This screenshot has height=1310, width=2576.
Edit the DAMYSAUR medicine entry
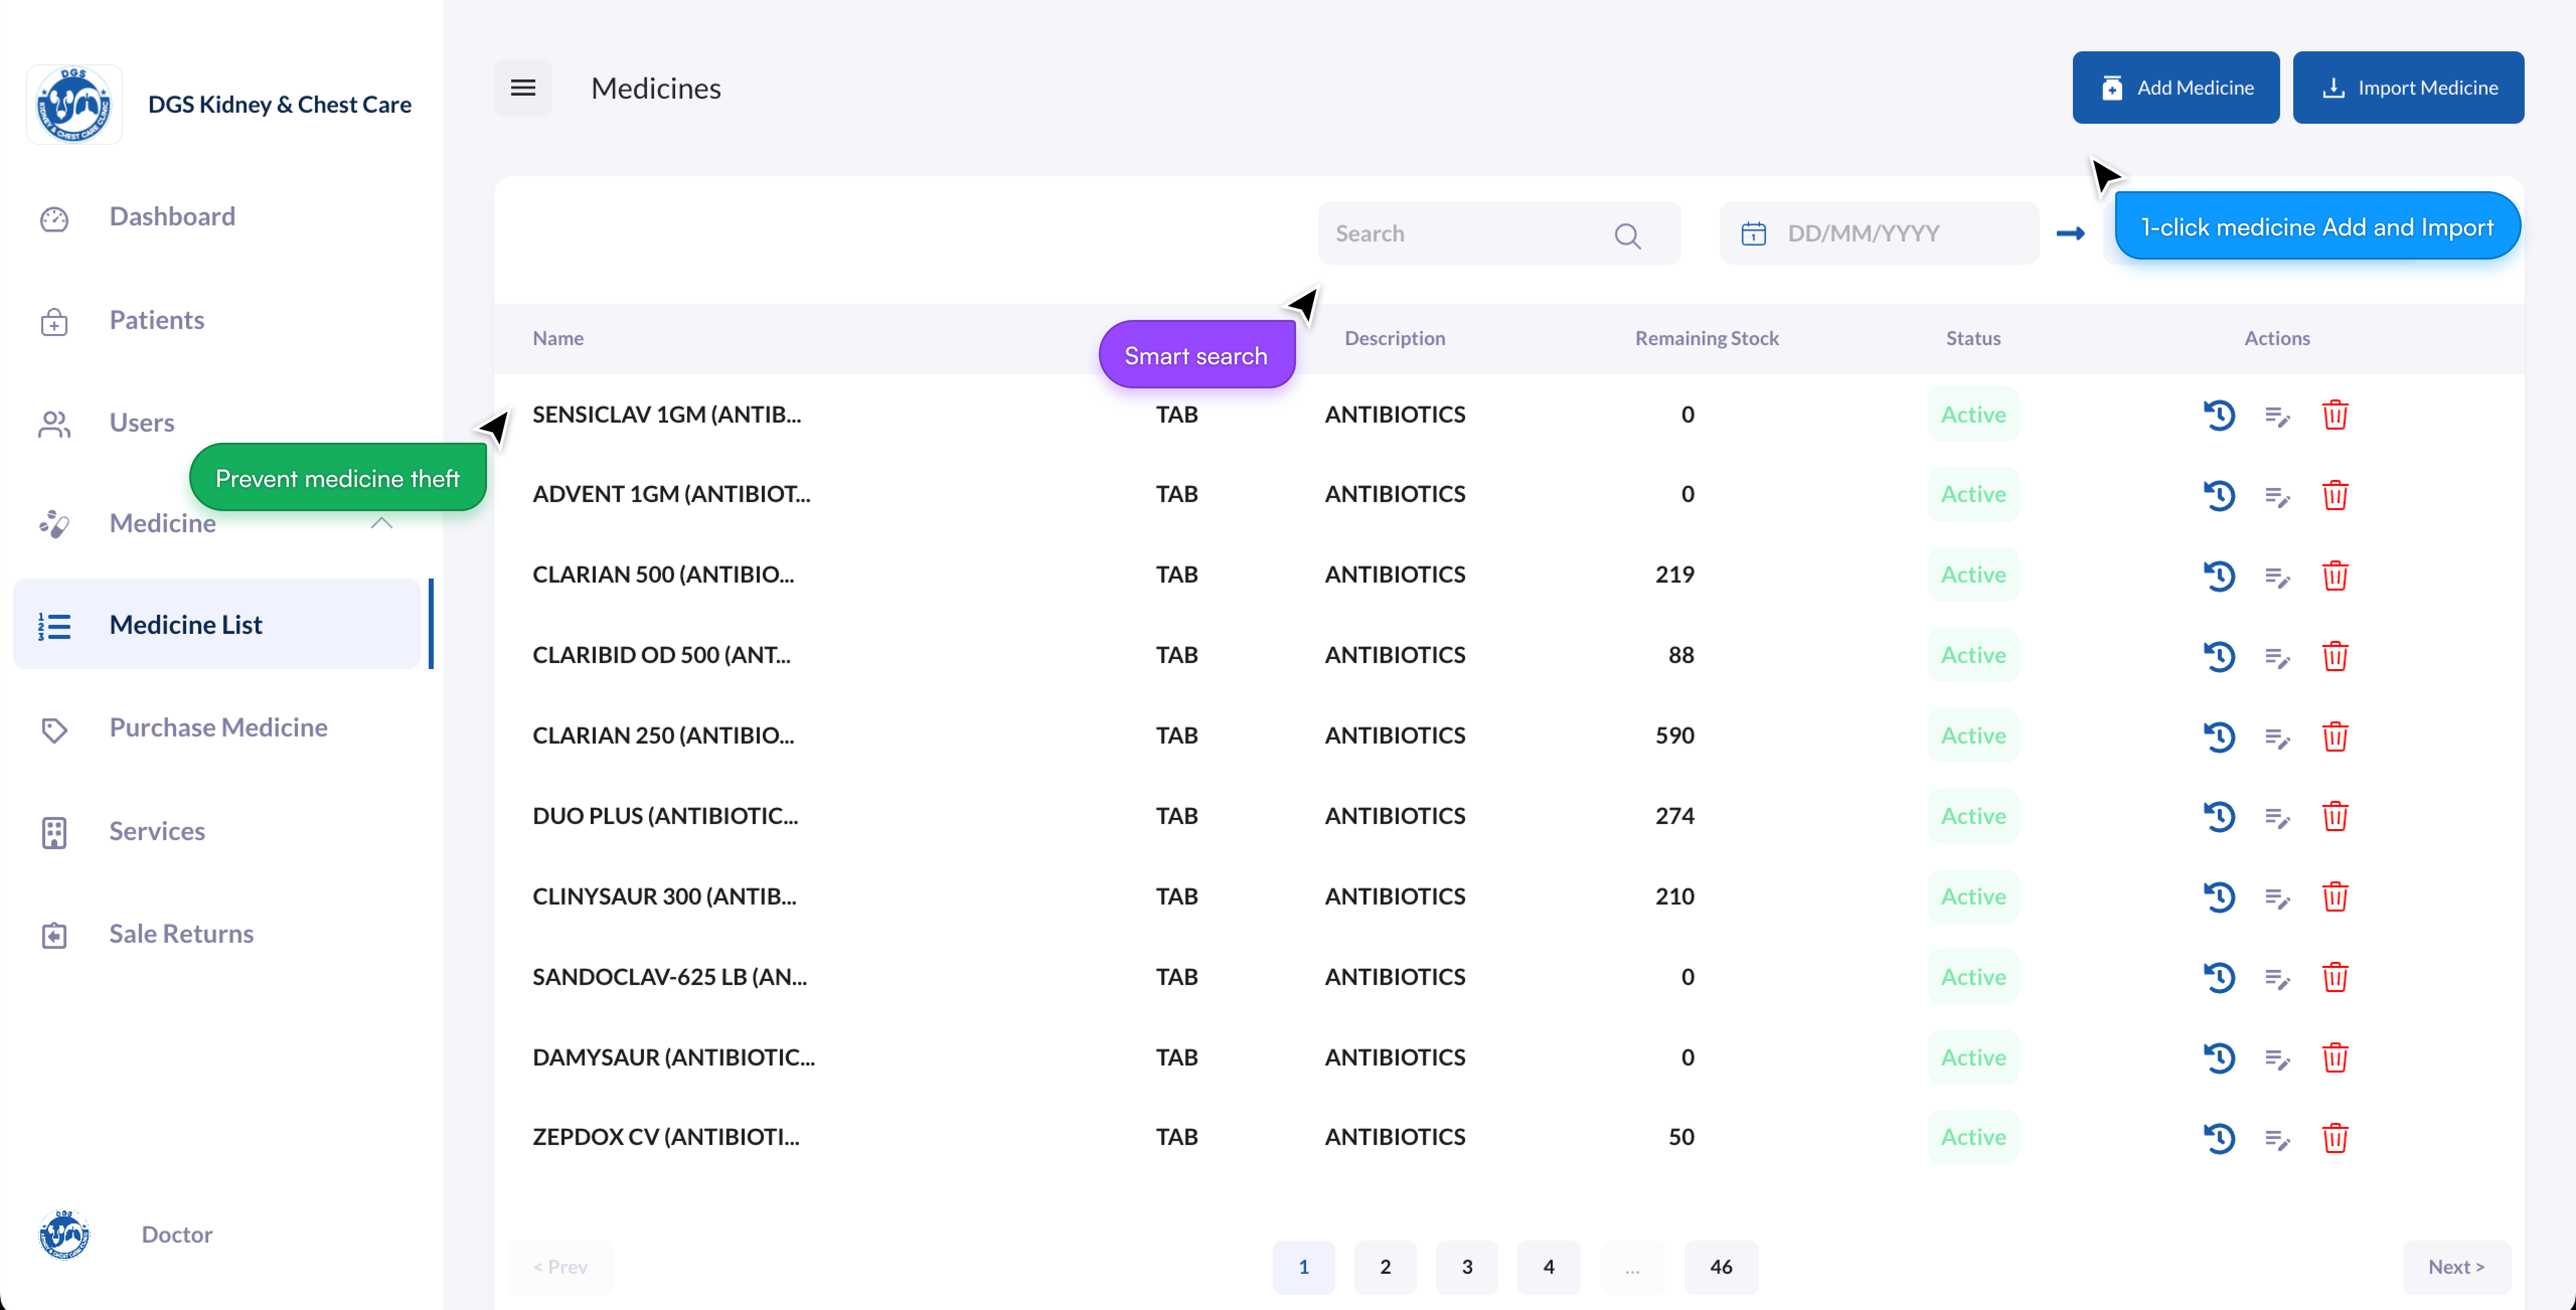2277,1058
